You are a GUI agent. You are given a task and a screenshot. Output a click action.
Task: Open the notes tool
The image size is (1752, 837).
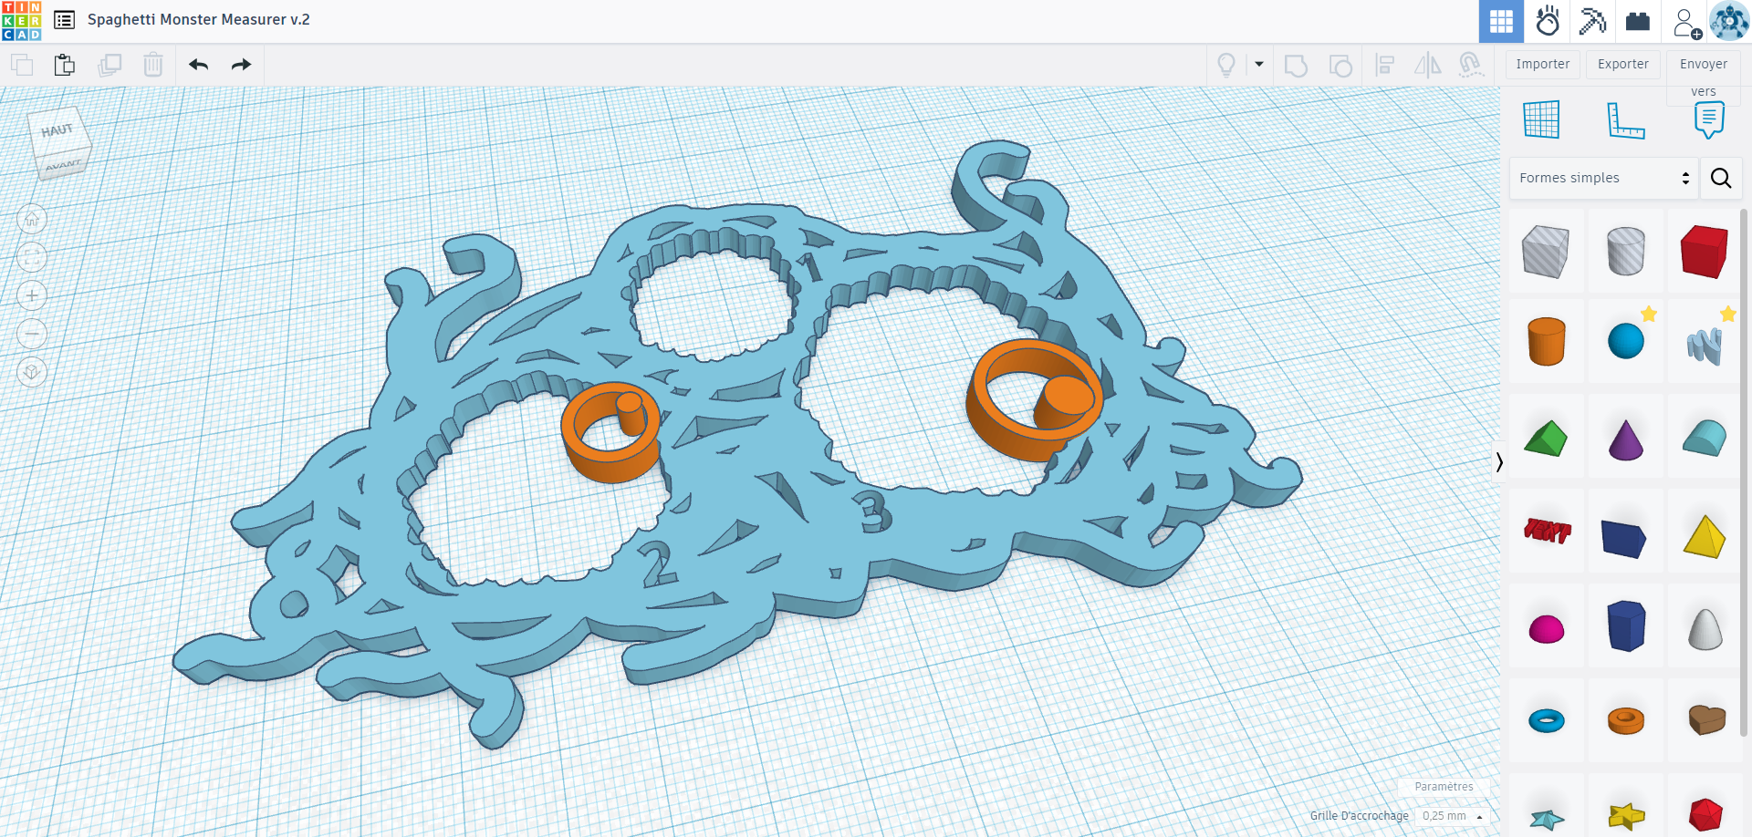pos(1709,119)
